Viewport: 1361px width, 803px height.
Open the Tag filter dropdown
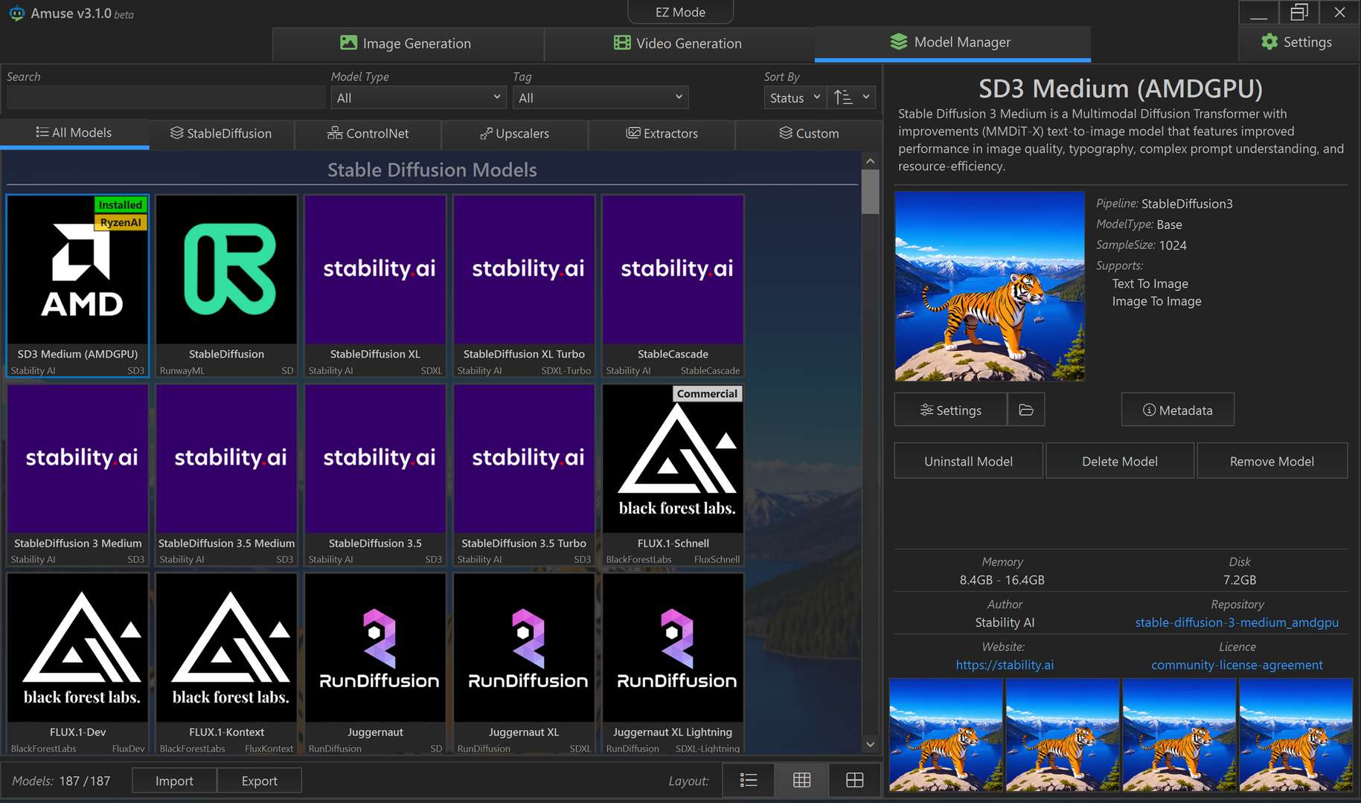pyautogui.click(x=600, y=97)
